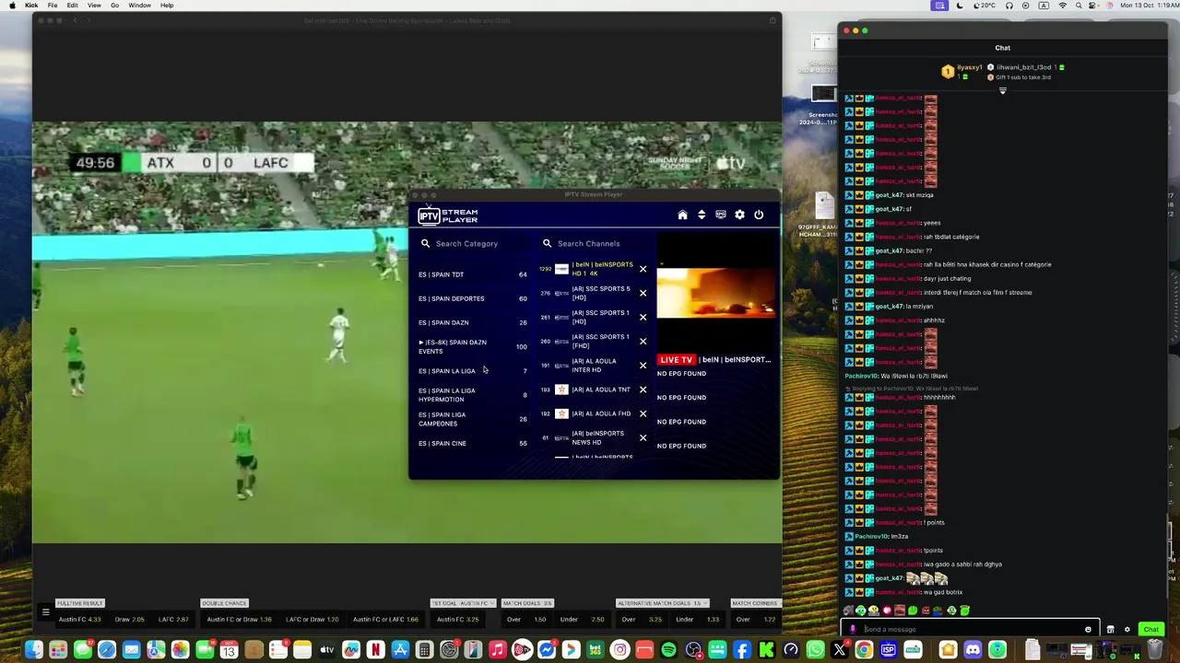The width and height of the screenshot is (1180, 663).
Task: Remove the beIN SPORTS HD 1 4K channel
Action: pyautogui.click(x=643, y=269)
